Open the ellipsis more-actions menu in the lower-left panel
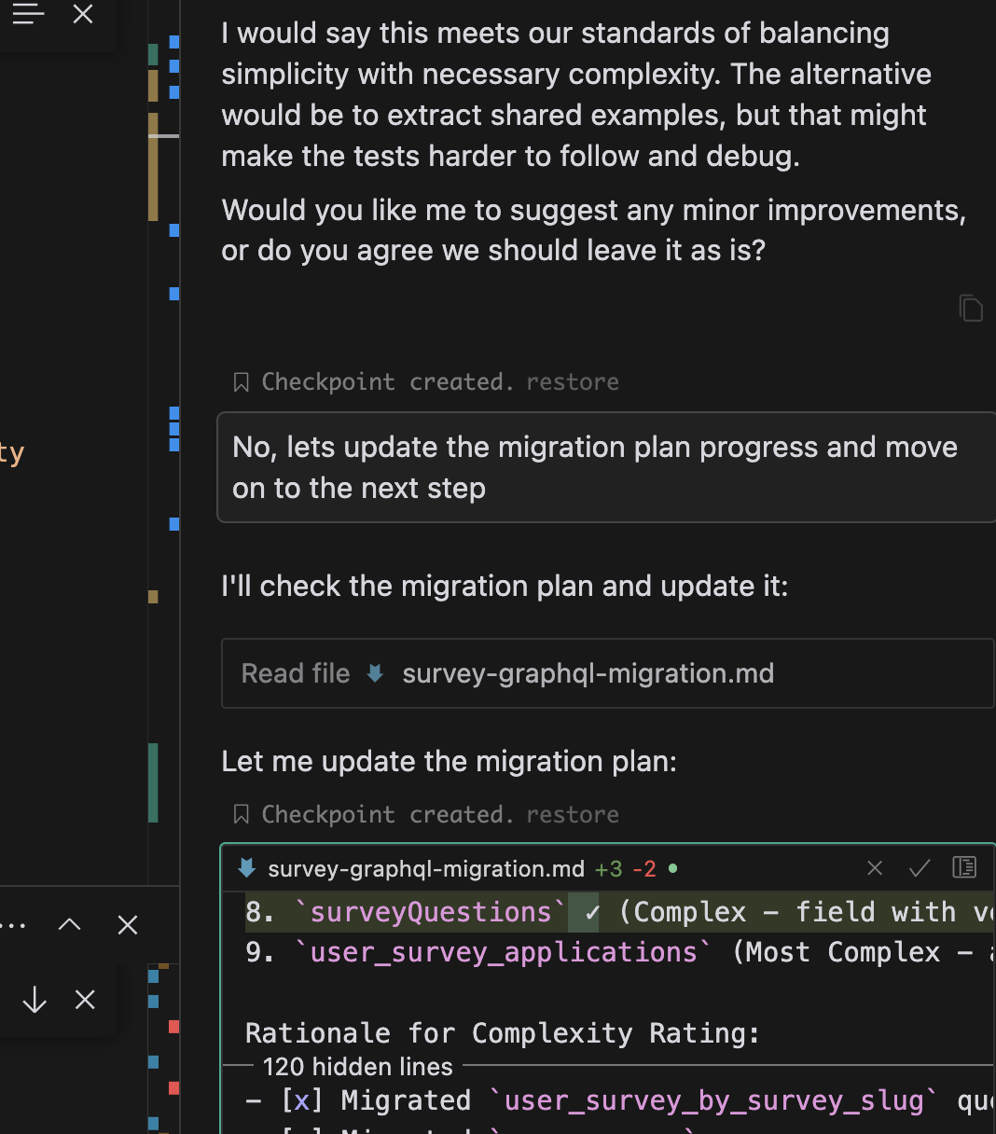Screen dimensions: 996x1134 [14, 925]
